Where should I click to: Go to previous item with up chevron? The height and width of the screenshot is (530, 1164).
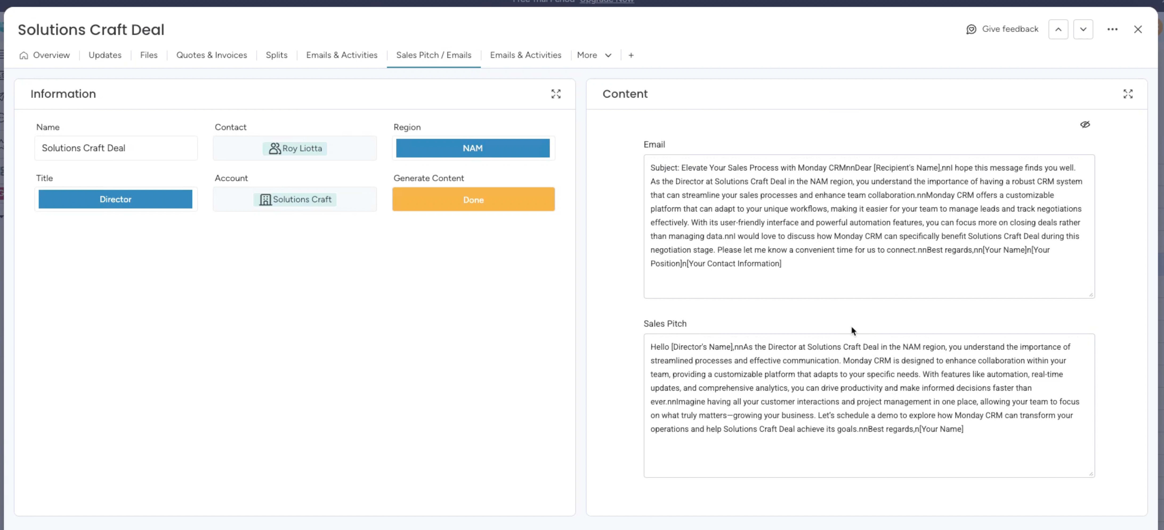(1058, 29)
